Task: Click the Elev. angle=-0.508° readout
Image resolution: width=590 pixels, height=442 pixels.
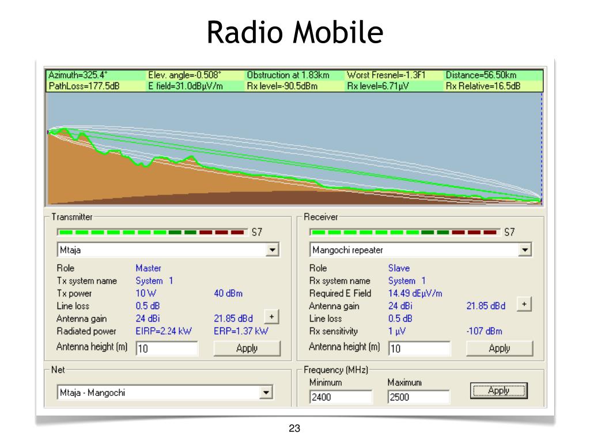Action: point(185,75)
